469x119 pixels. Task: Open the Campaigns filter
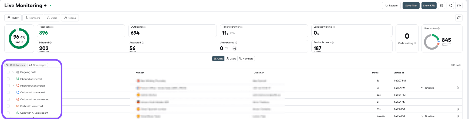(x=38, y=65)
